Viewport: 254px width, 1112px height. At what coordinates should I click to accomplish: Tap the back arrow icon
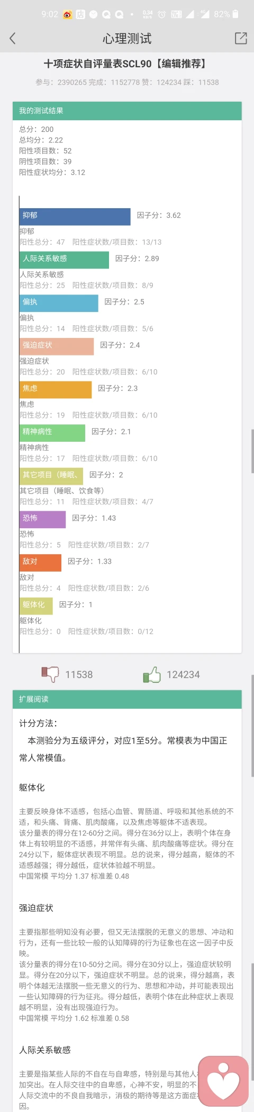(13, 38)
